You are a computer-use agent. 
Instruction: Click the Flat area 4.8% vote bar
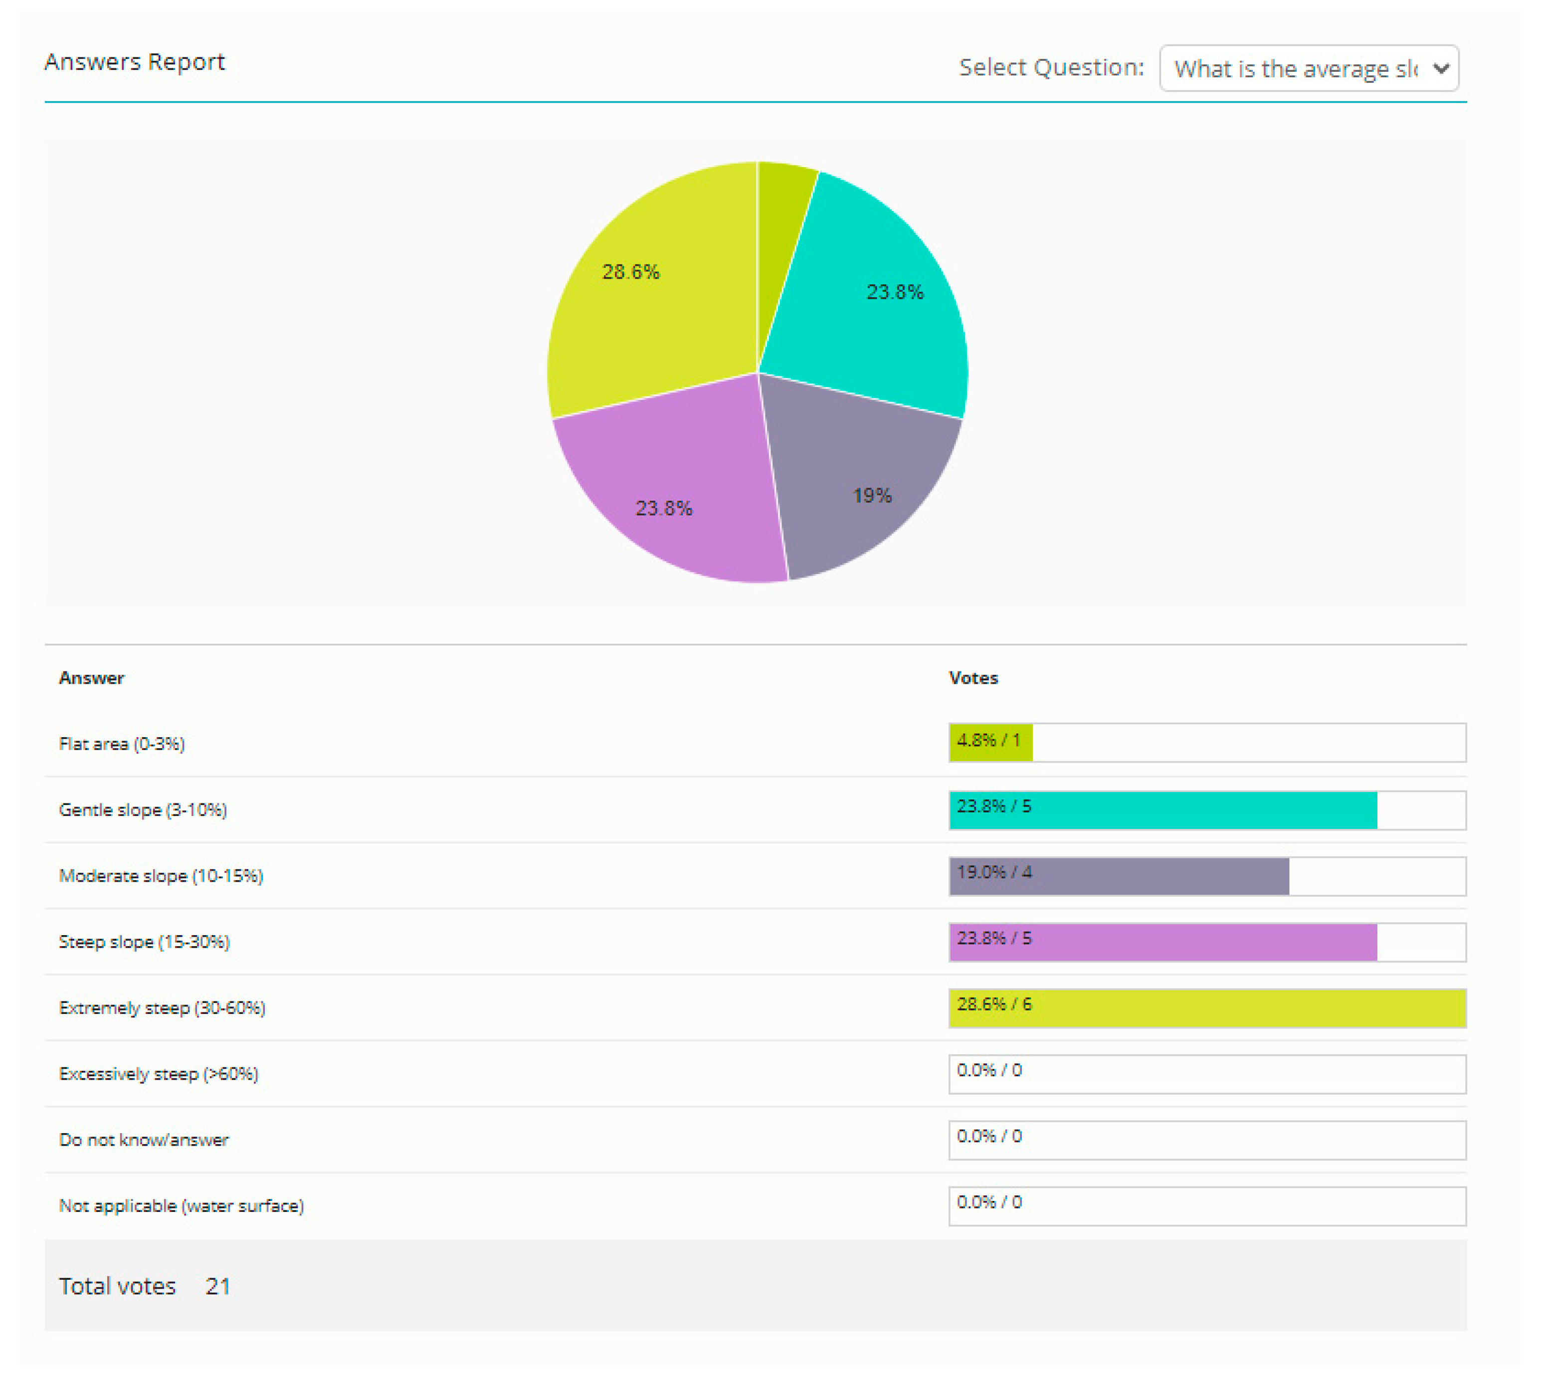click(x=990, y=743)
